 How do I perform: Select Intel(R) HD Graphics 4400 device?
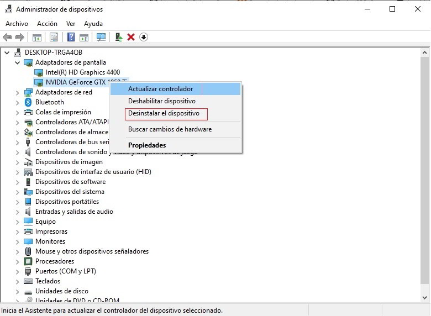click(82, 72)
